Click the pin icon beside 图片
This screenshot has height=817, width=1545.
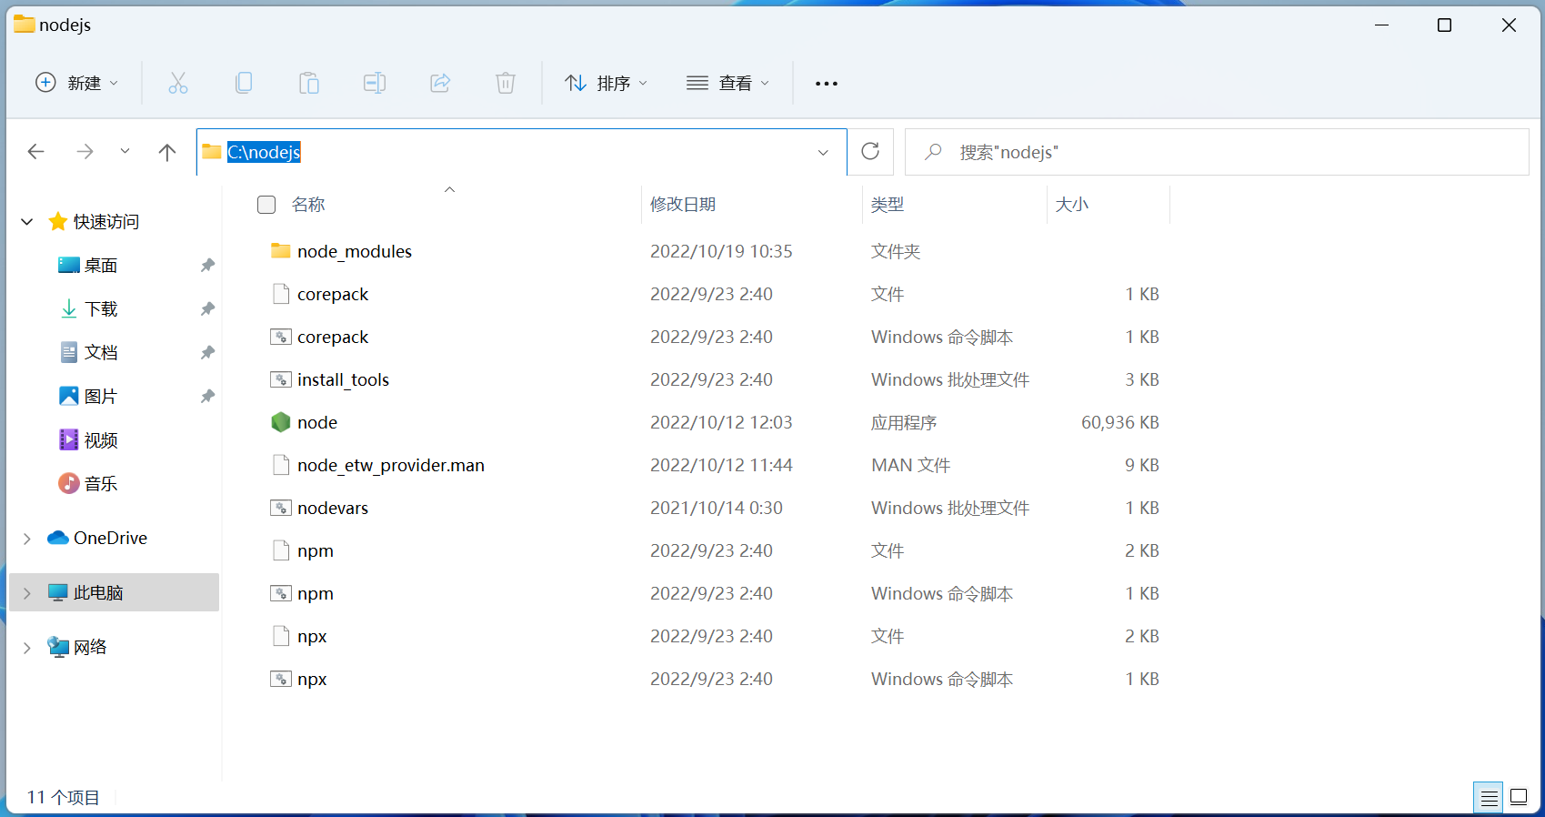(x=208, y=396)
